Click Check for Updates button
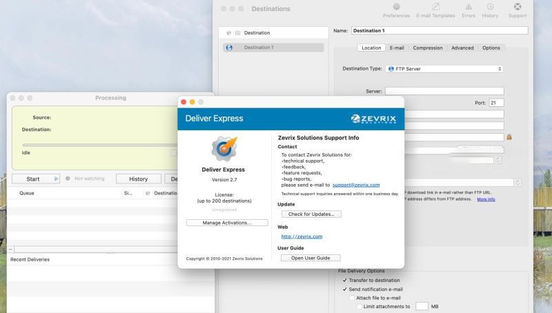 click(x=311, y=214)
